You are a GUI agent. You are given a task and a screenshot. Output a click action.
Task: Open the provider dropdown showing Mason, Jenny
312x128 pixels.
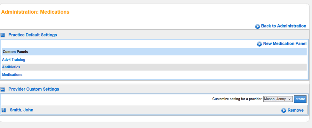[278, 99]
